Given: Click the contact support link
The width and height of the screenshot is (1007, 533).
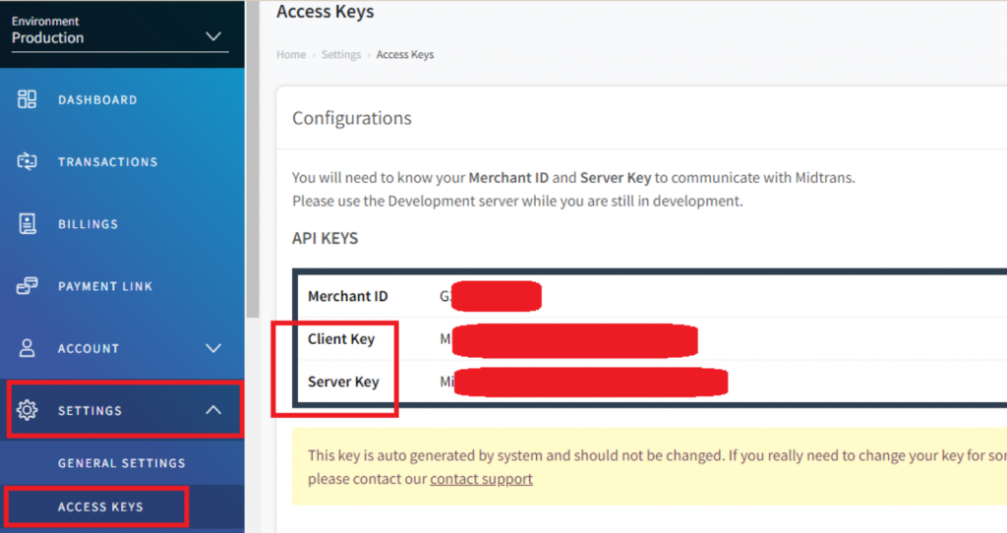Looking at the screenshot, I should pos(481,479).
